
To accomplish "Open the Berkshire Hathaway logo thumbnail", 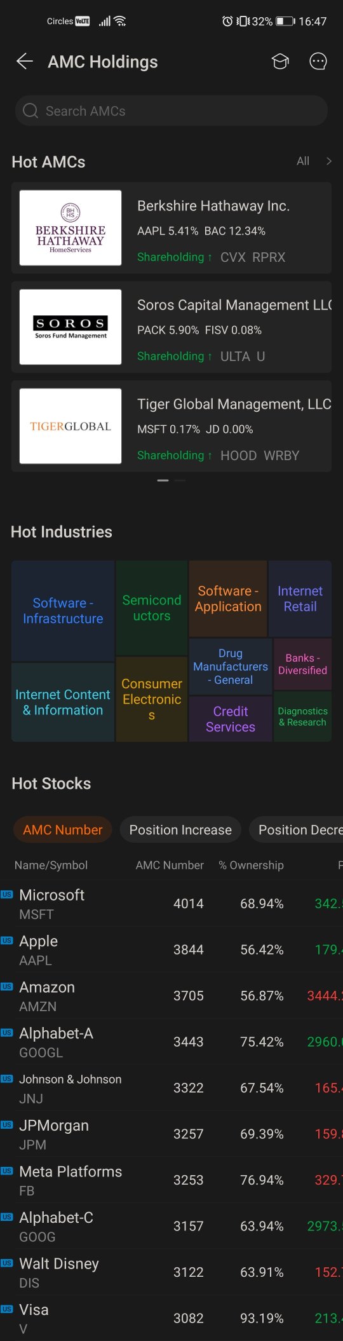I will click(x=71, y=228).
